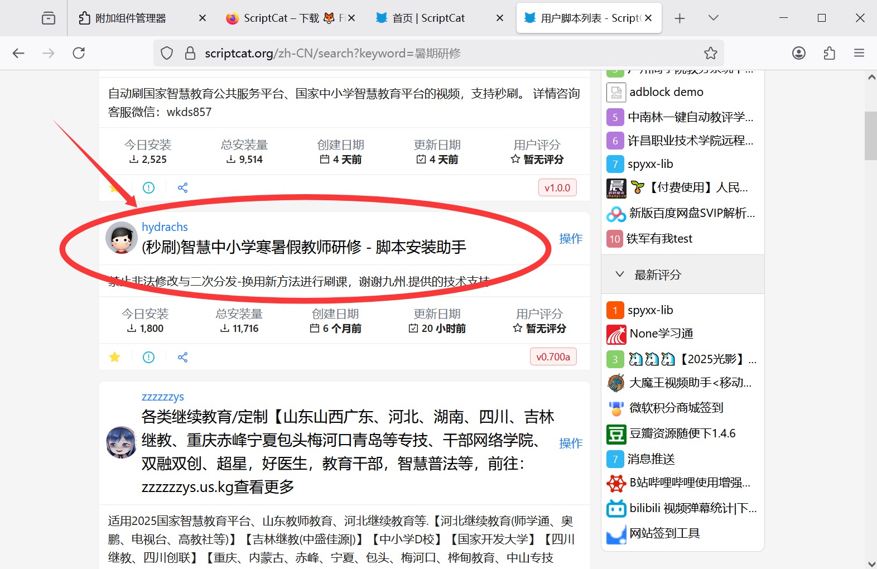
Task: Click the info icon beside v1.0.0
Action: 148,188
